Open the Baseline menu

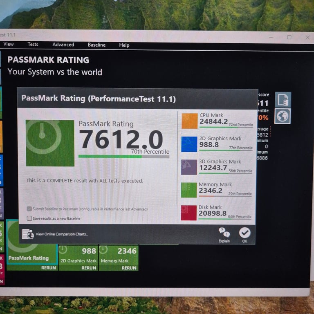point(96,45)
